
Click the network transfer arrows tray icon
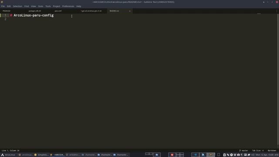coord(228,155)
